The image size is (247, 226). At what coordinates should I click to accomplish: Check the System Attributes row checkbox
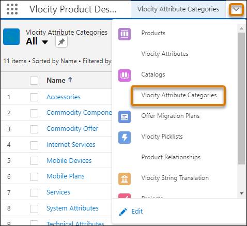(34, 209)
